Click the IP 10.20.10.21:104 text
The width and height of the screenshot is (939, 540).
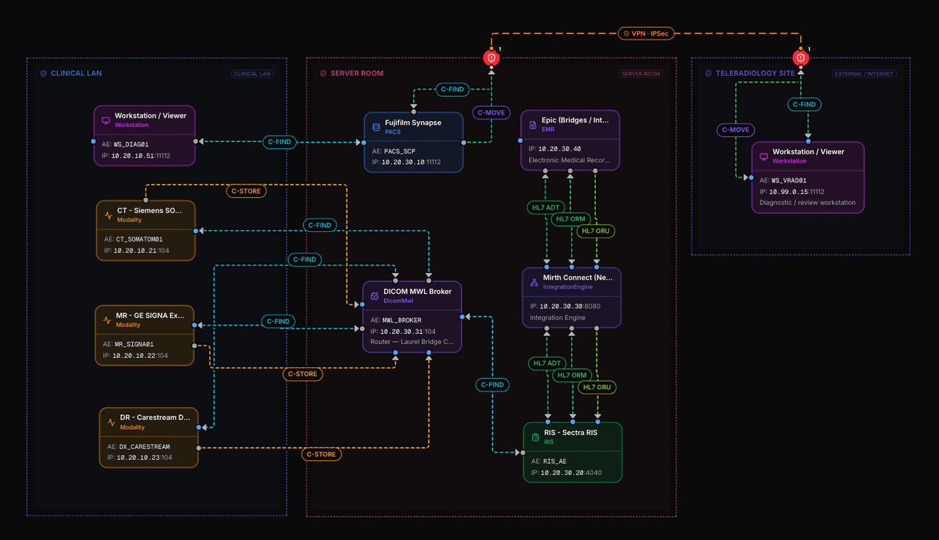pyautogui.click(x=136, y=251)
